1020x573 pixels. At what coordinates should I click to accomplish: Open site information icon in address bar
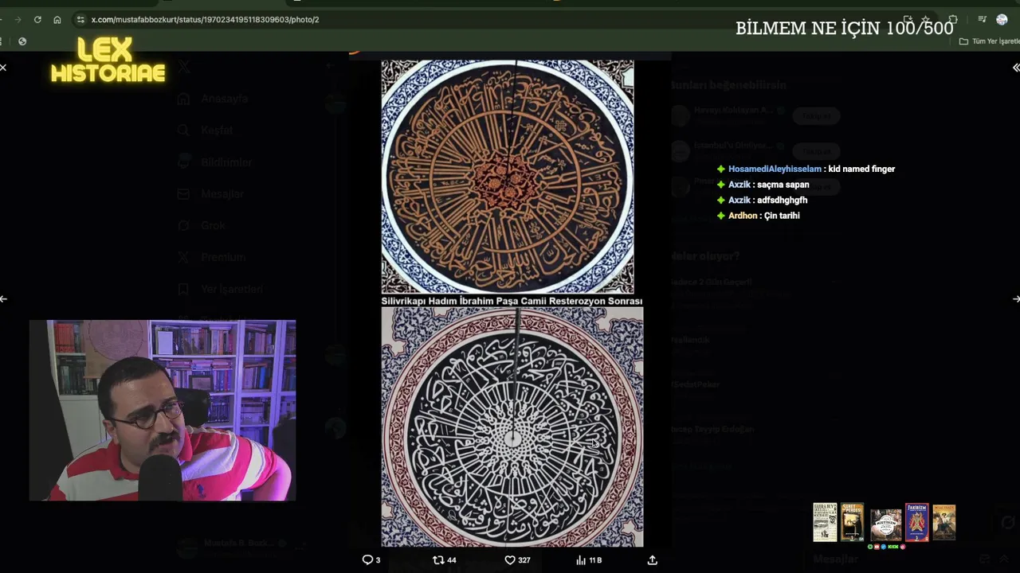[80, 19]
